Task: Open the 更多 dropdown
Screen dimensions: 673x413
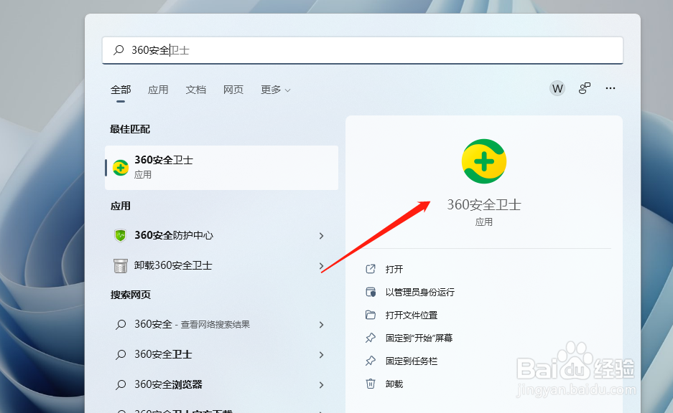Action: [276, 90]
